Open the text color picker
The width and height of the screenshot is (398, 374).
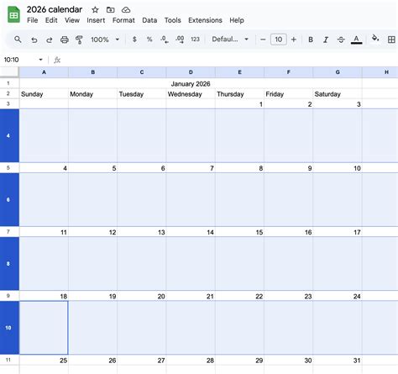coord(356,40)
